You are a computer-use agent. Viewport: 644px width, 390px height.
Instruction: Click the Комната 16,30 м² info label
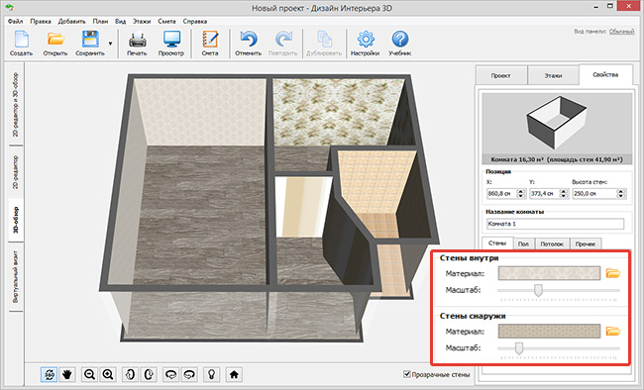(557, 159)
